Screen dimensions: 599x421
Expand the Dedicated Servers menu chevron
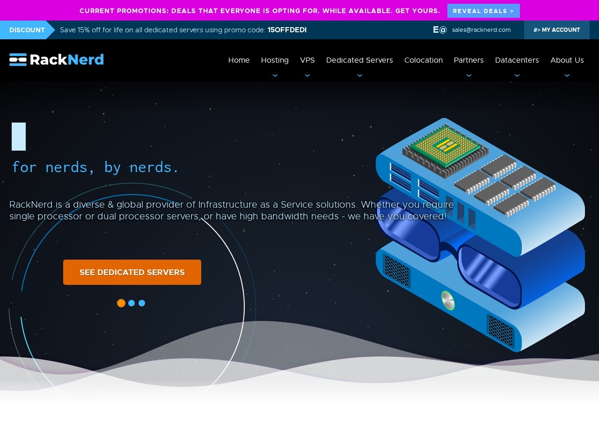(359, 75)
